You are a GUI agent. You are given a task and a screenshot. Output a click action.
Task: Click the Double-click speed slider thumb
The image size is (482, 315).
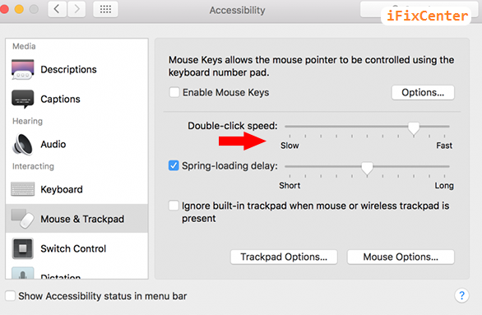tap(414, 128)
